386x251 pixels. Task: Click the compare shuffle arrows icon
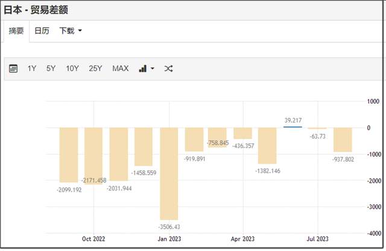point(169,69)
